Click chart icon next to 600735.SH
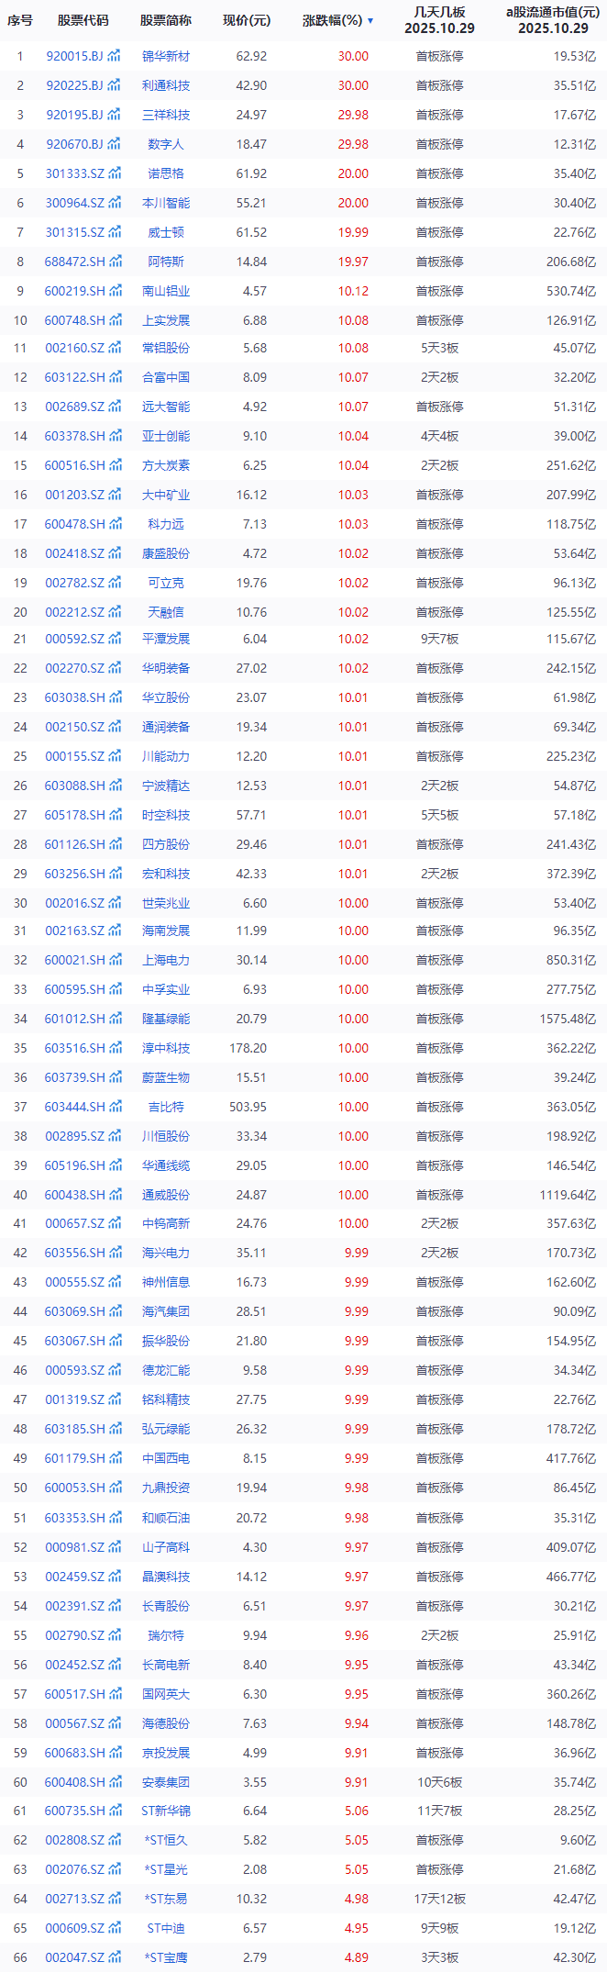 pos(116,1811)
